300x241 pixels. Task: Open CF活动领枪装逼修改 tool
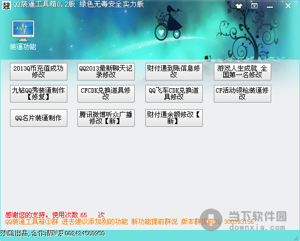point(243,94)
